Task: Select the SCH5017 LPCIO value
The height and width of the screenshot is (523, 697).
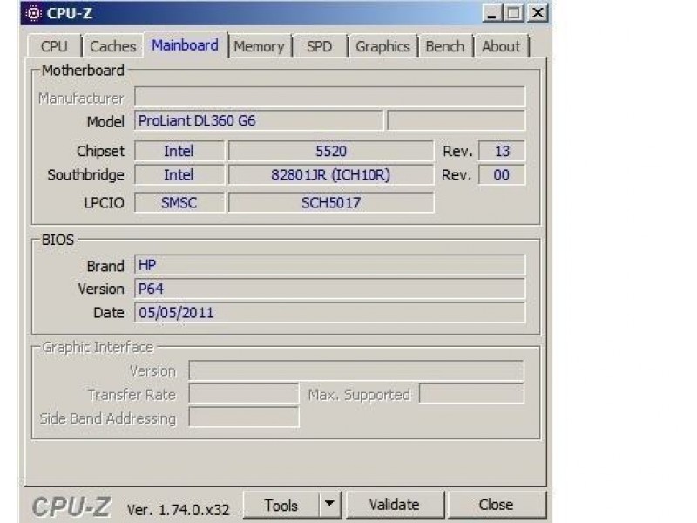Action: click(331, 202)
